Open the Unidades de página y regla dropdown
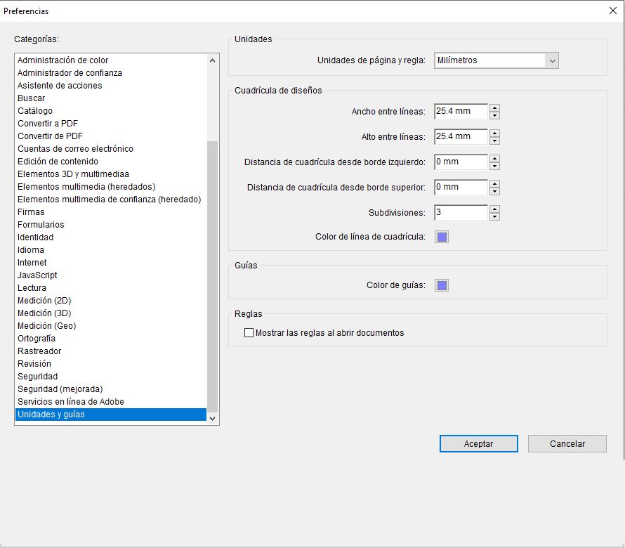Image resolution: width=625 pixels, height=548 pixels. pos(552,60)
